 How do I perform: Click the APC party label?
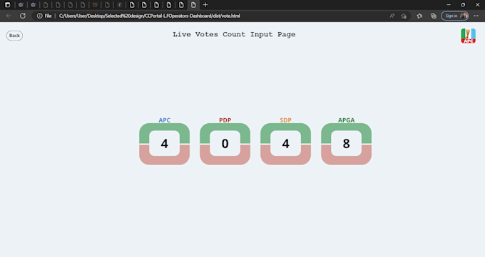[x=165, y=120]
